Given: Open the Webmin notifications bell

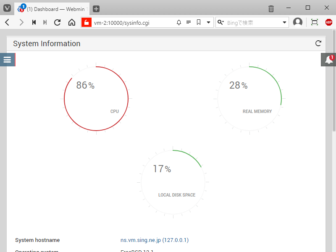Looking at the screenshot, I should pos(328,60).
